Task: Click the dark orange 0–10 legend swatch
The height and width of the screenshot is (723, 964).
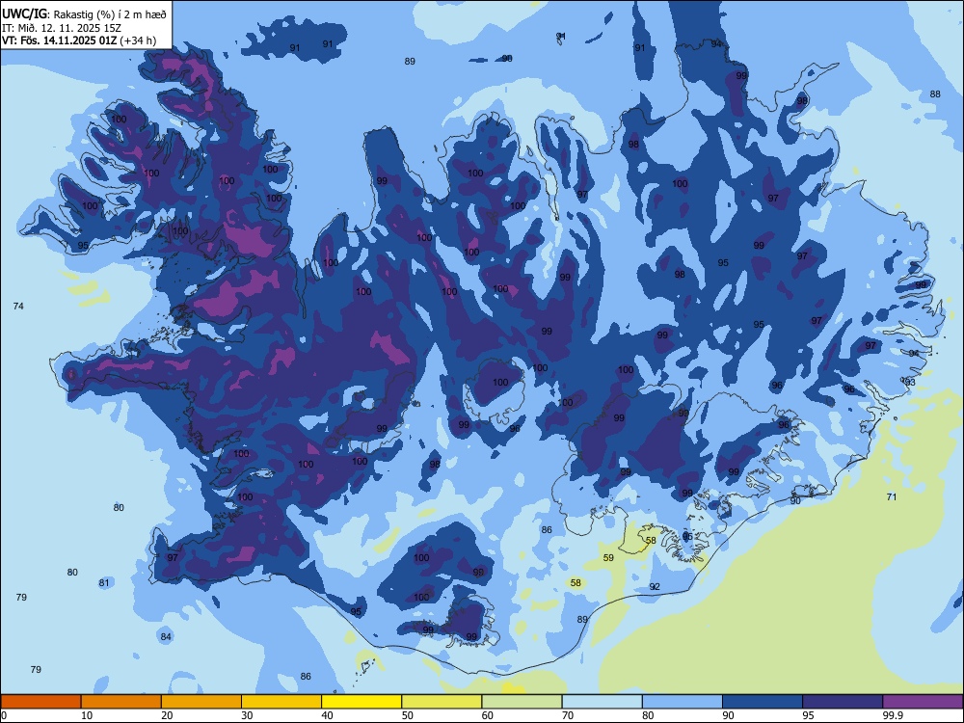Action: click(x=40, y=702)
